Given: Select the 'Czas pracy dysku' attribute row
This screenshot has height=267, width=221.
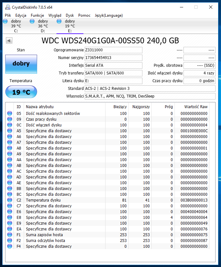Looking at the screenshot, I should click(x=107, y=119).
